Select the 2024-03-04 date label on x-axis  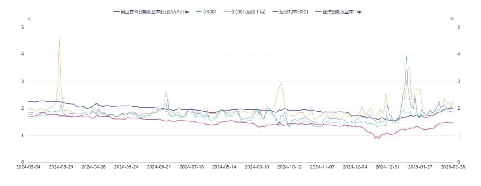pos(29,167)
